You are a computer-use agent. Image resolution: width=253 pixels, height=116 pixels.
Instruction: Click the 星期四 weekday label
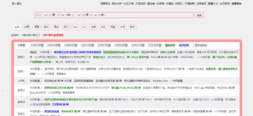[21, 102]
